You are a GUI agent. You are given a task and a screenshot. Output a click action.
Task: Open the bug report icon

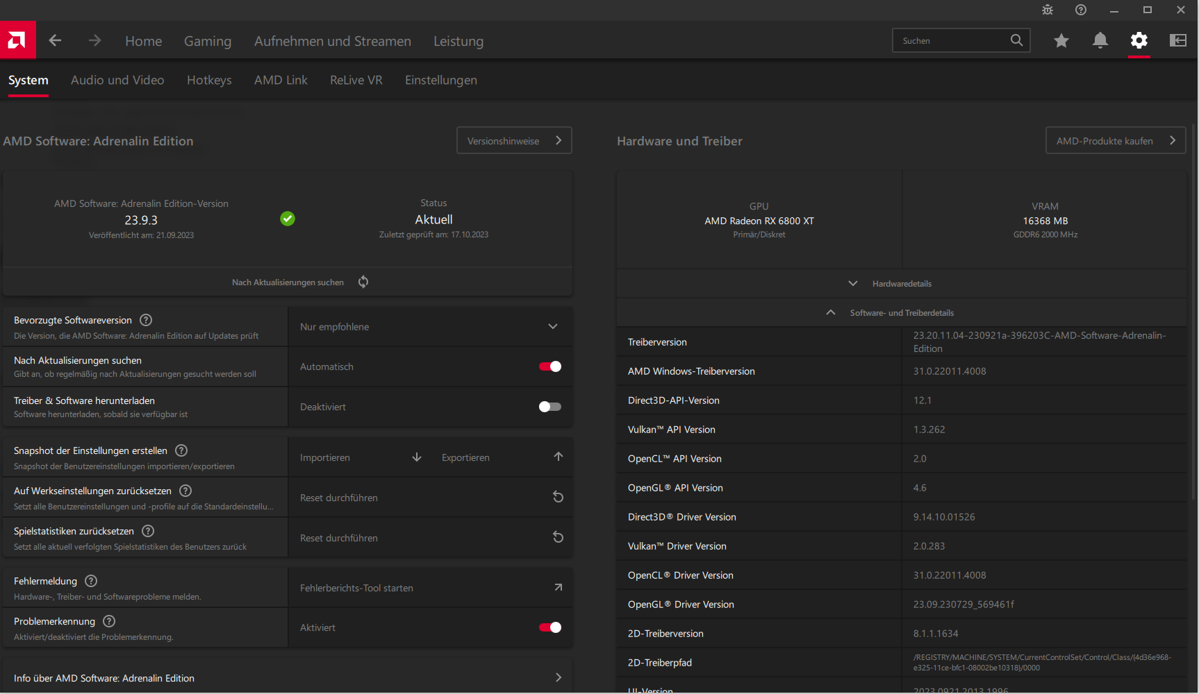1048,10
